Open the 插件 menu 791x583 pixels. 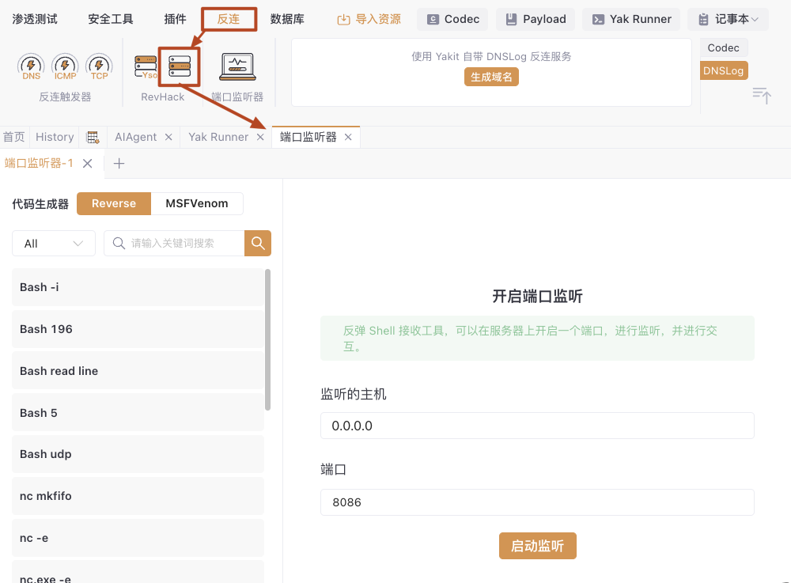click(x=175, y=19)
